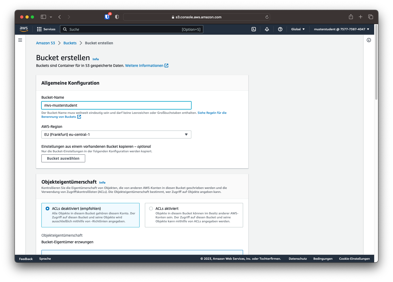The image size is (393, 282).
Task: Go to Buckets breadcrumb
Action: [70, 43]
